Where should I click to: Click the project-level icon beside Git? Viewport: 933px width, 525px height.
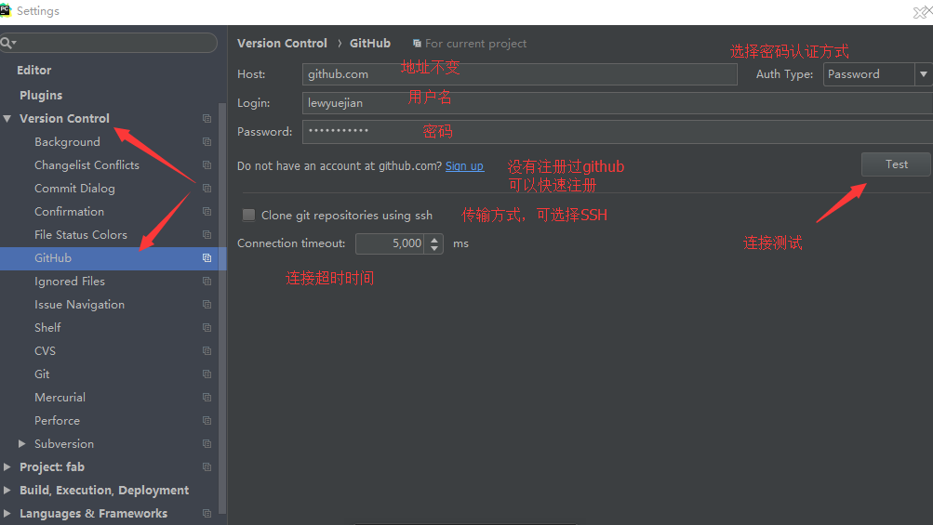207,374
